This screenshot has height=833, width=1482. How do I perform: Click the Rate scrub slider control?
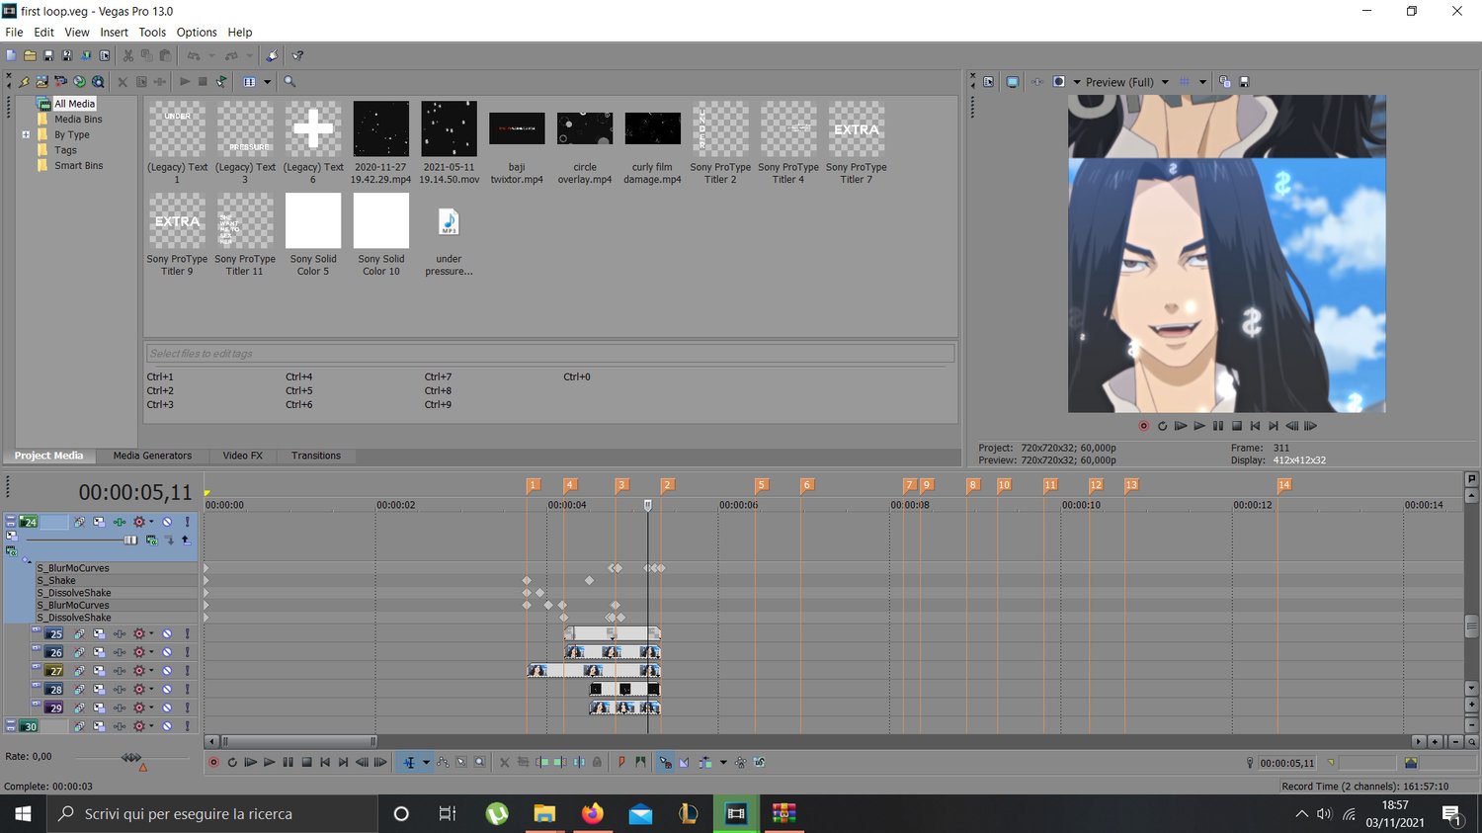tap(130, 757)
